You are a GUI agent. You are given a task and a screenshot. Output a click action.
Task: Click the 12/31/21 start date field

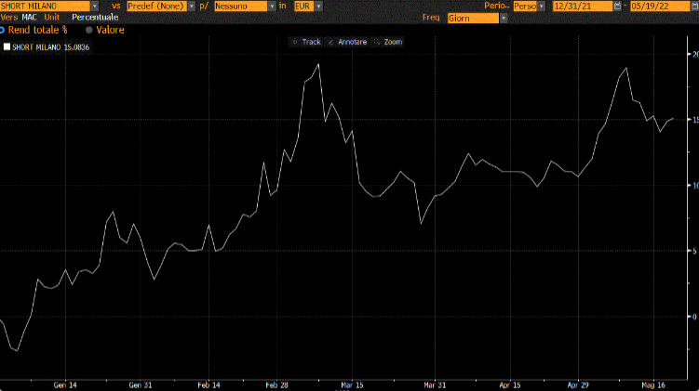pyautogui.click(x=582, y=6)
